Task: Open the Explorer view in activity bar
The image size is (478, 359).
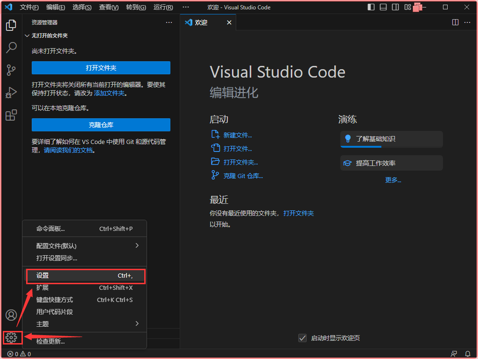Action: 11,25
